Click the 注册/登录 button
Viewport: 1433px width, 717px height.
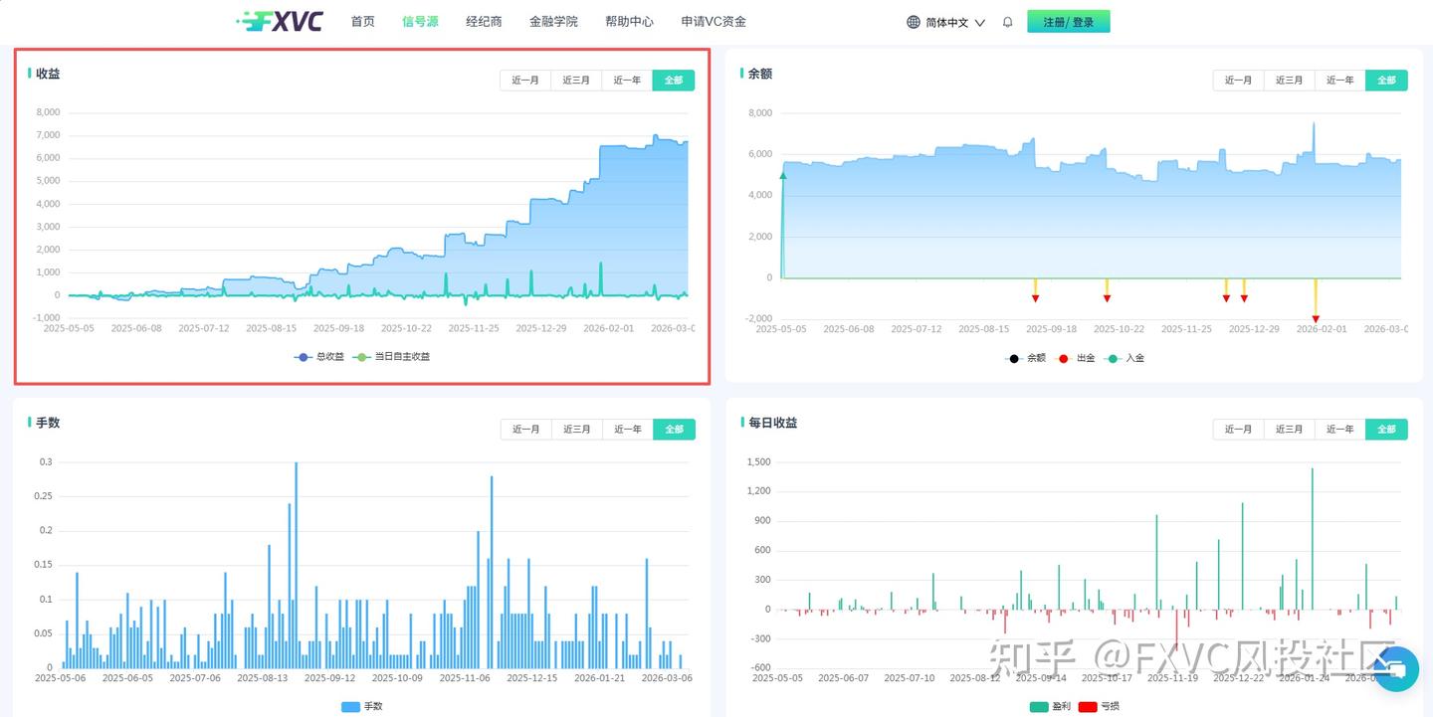(x=1068, y=20)
